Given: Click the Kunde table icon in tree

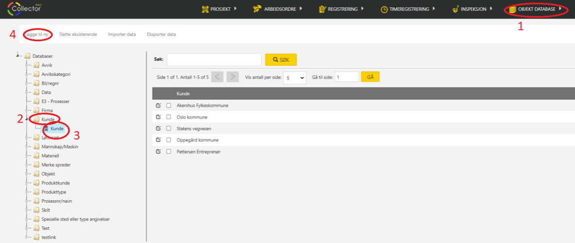Looking at the screenshot, I should [x=46, y=129].
